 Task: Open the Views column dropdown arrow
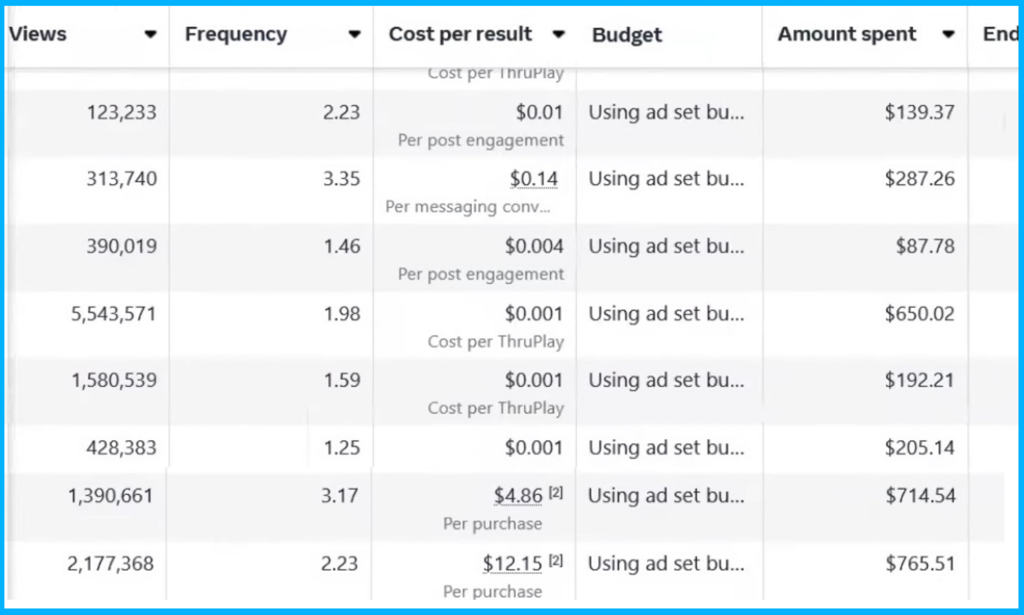click(x=150, y=34)
